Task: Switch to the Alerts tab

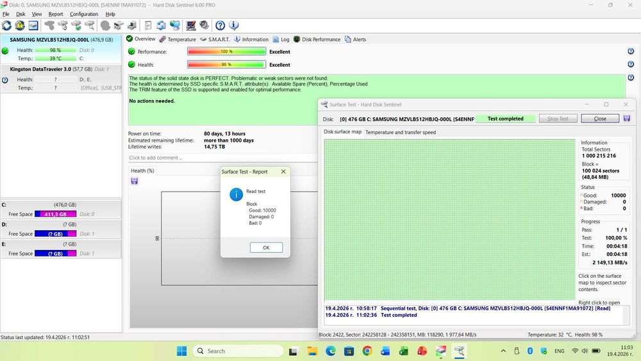Action: (x=355, y=39)
